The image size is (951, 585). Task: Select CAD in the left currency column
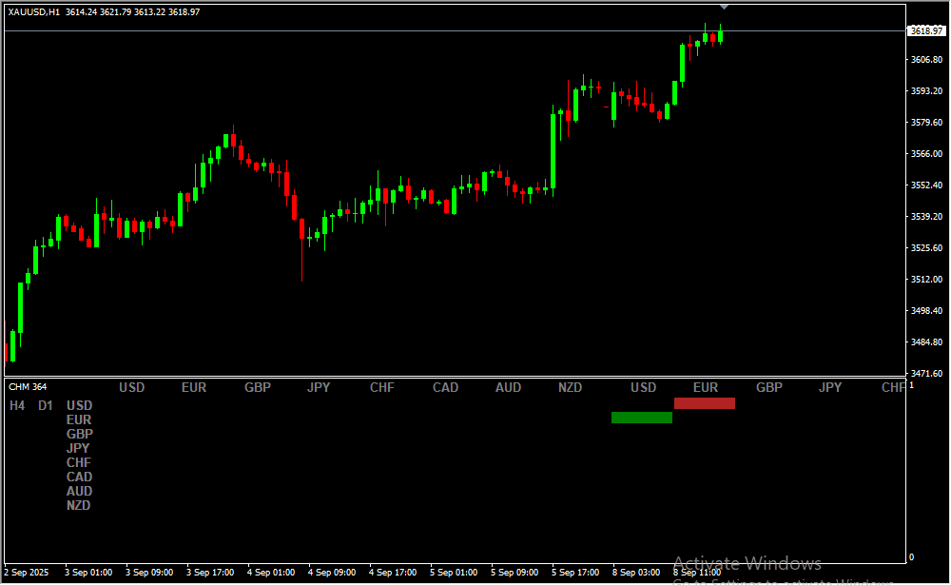[79, 477]
